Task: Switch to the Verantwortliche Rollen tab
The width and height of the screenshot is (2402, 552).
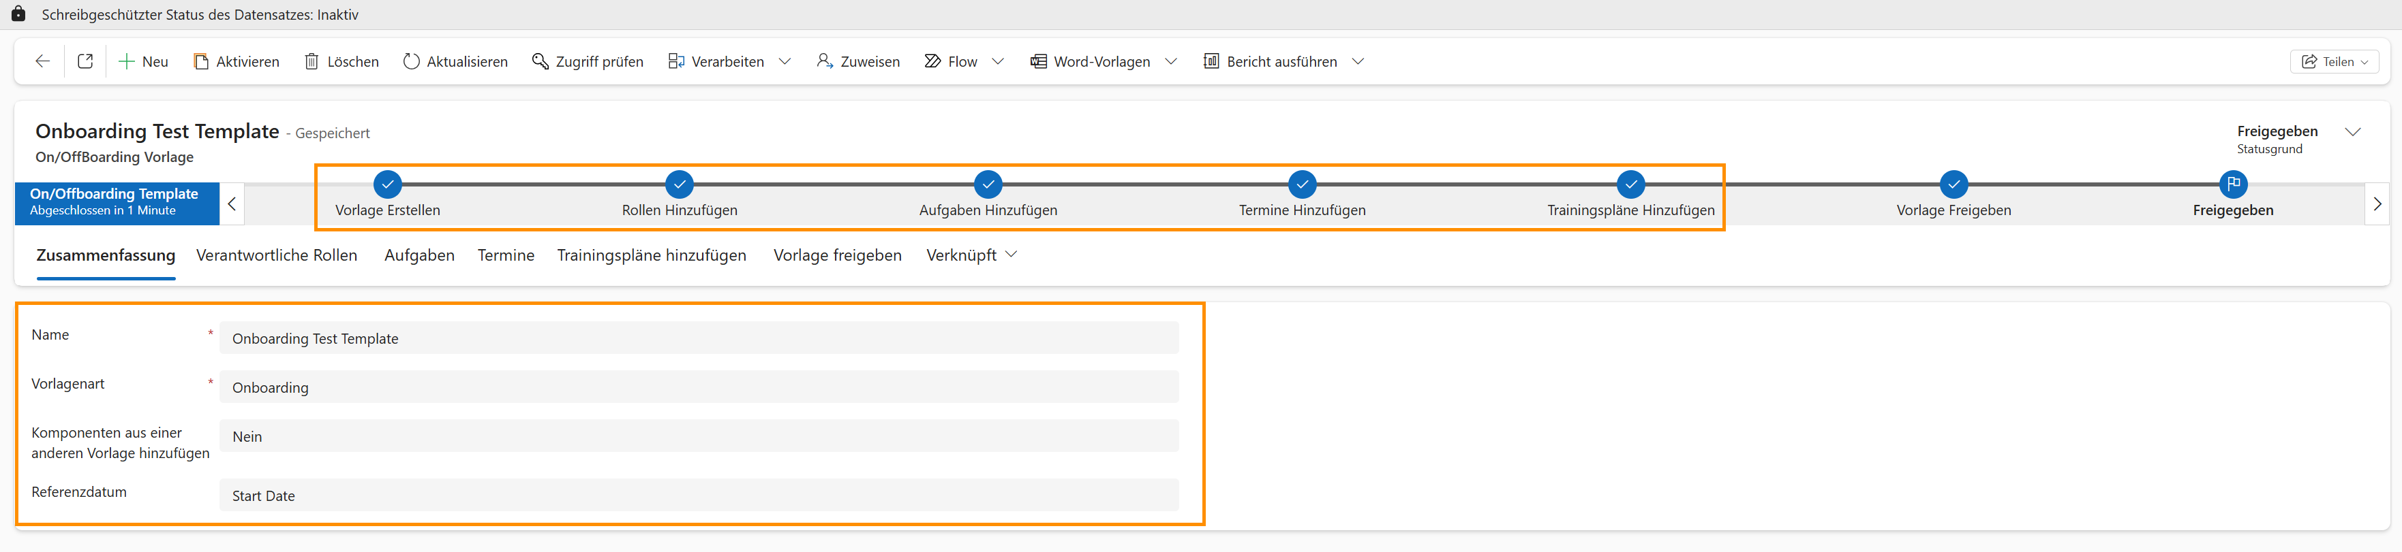Action: [276, 255]
